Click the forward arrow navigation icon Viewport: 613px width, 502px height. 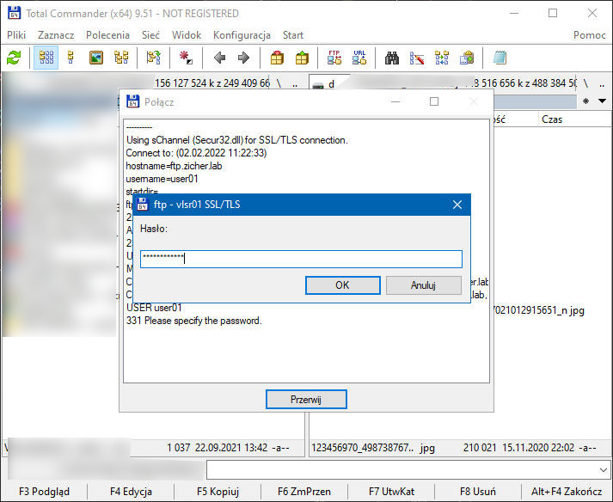(243, 58)
